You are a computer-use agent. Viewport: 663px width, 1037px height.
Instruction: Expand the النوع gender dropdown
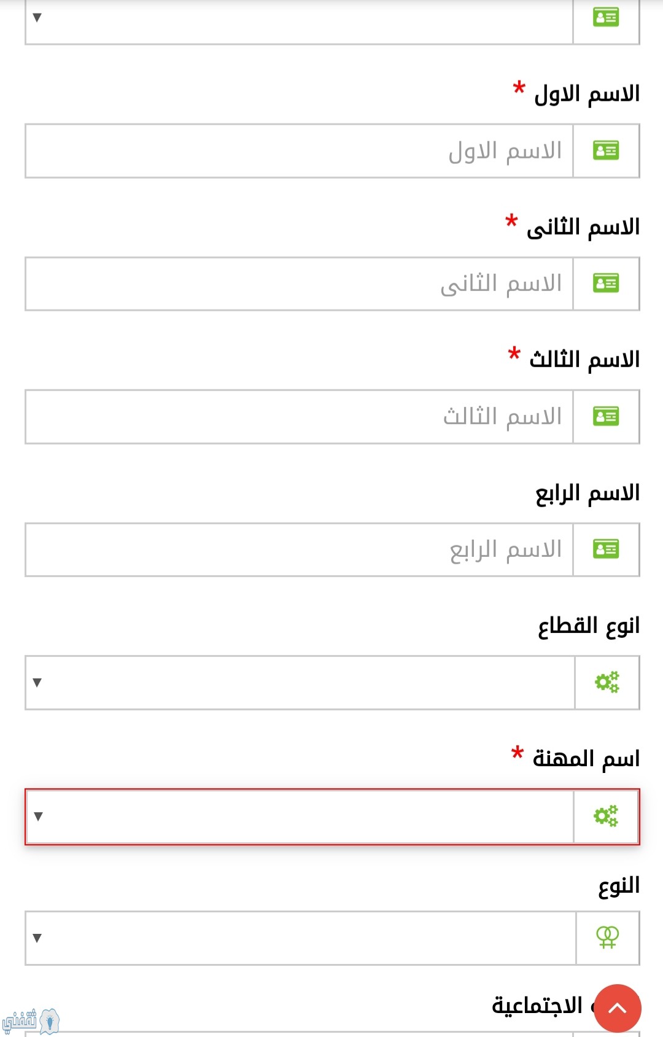pos(301,938)
